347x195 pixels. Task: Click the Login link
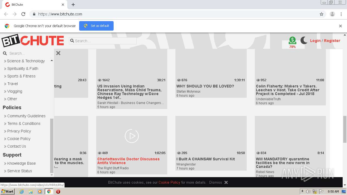click(x=315, y=41)
